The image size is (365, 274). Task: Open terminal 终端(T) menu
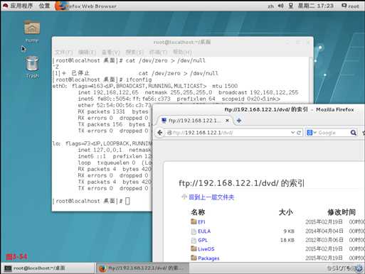158,53
